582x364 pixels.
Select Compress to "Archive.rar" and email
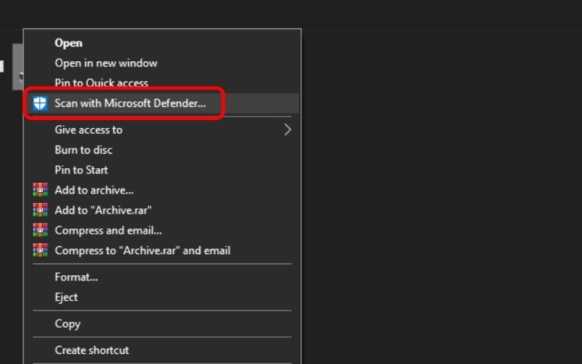(162, 250)
